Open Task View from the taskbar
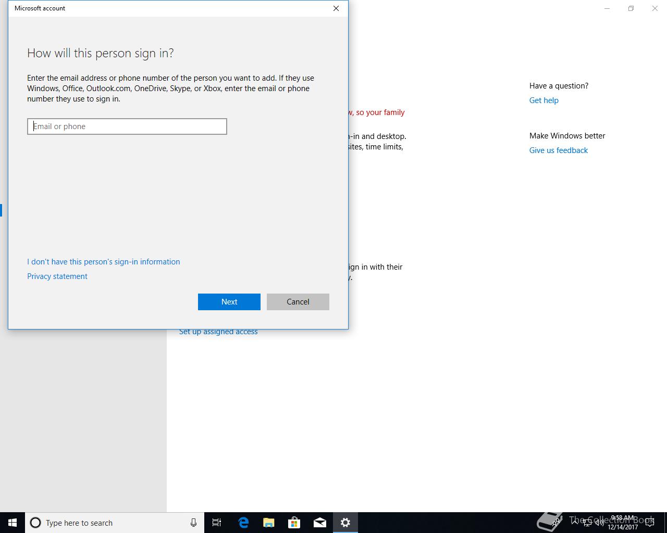Screen dimensions: 667x533 click(x=217, y=523)
